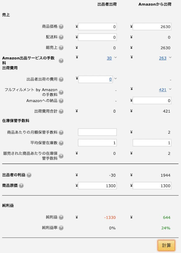181x253 pixels.
Task: Click help icon for Amazonへの納品
Action: [61, 101]
